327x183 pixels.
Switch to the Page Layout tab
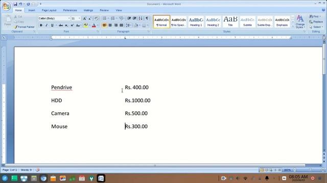coord(49,10)
